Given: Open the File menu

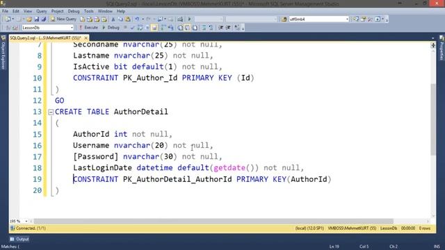Looking at the screenshot, I should click(5, 11).
